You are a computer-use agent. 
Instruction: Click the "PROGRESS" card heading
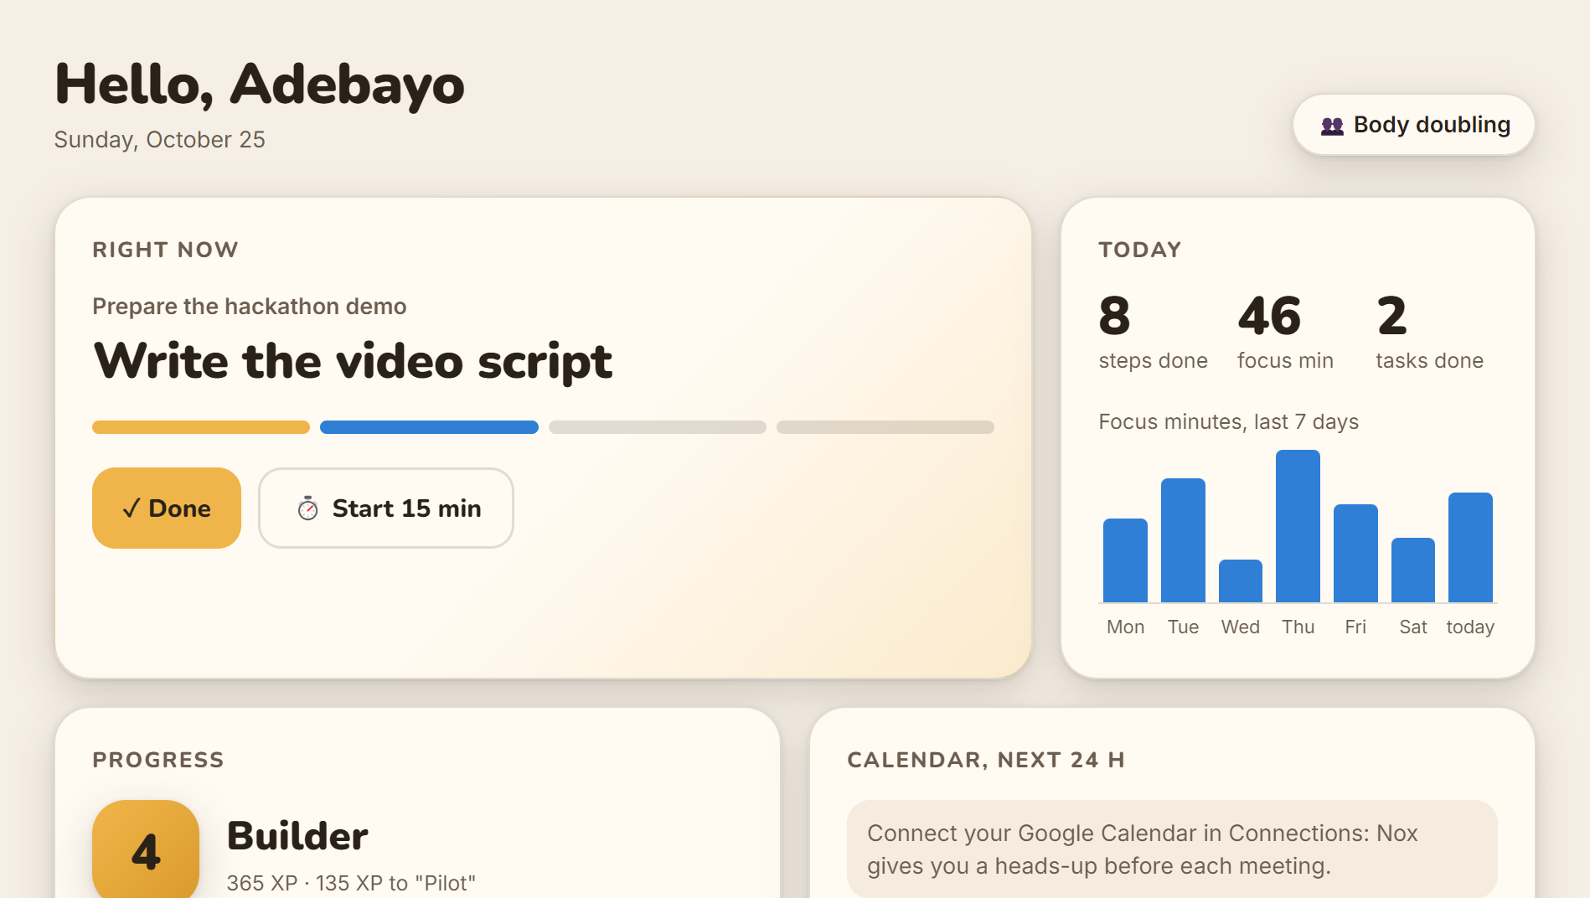[x=158, y=760]
